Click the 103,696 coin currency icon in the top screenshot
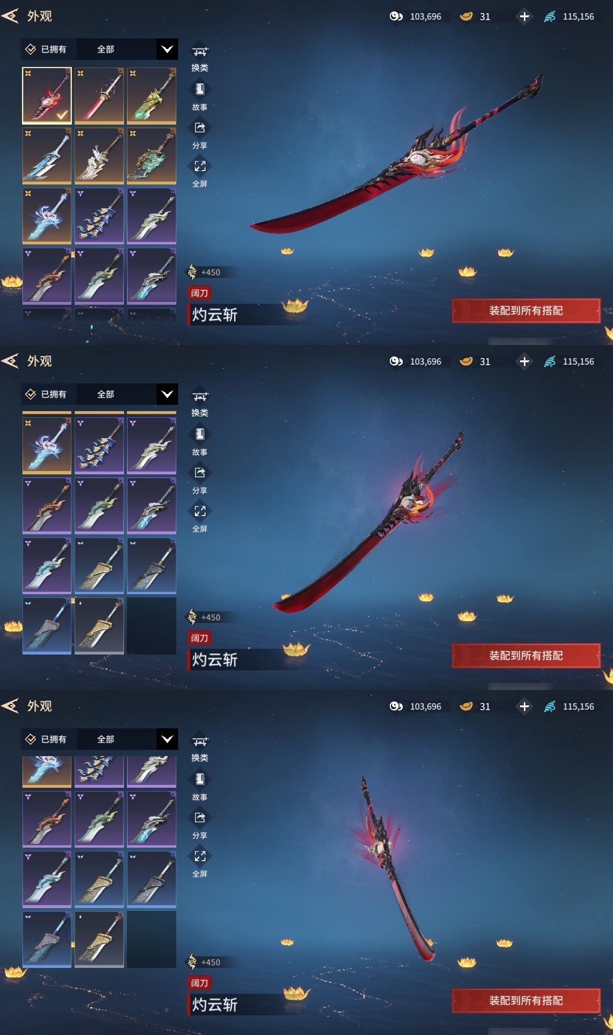Image resolution: width=613 pixels, height=1035 pixels. click(396, 16)
